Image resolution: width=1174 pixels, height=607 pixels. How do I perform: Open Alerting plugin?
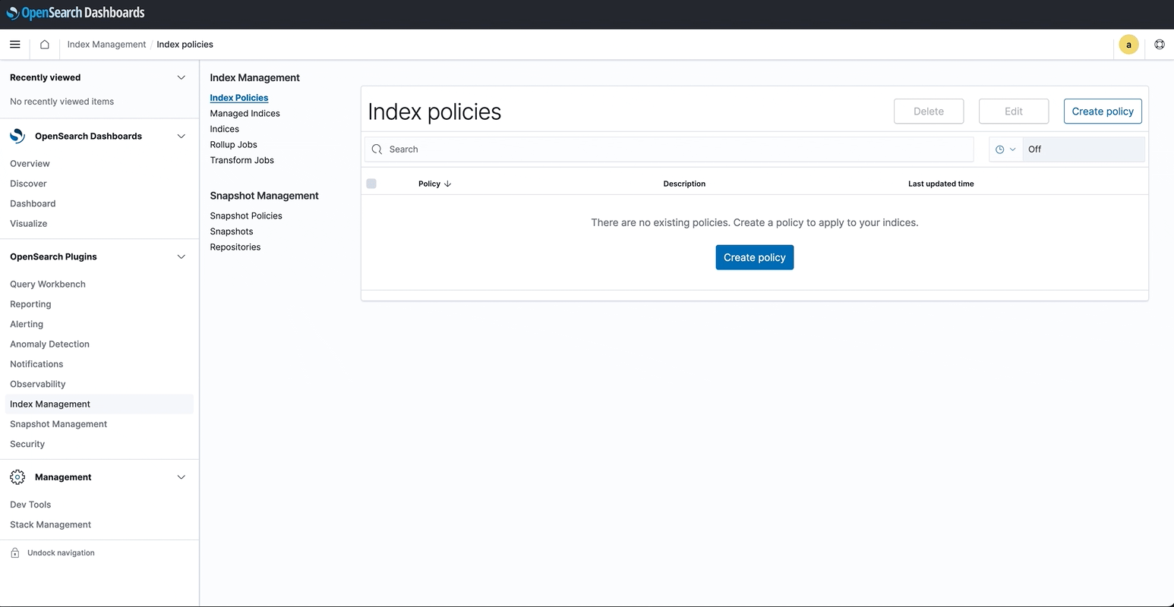(x=27, y=325)
